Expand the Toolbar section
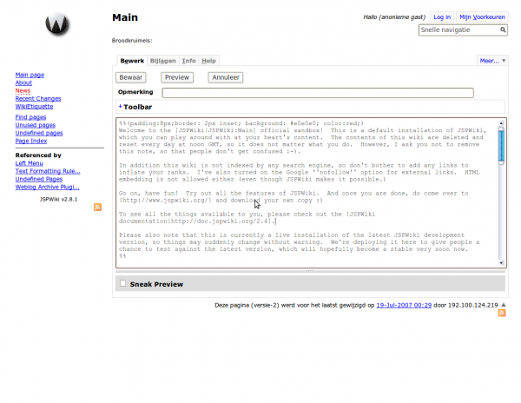The image size is (521, 403). (135, 107)
